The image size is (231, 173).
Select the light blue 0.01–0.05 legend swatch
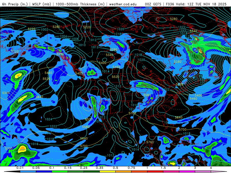(28, 172)
